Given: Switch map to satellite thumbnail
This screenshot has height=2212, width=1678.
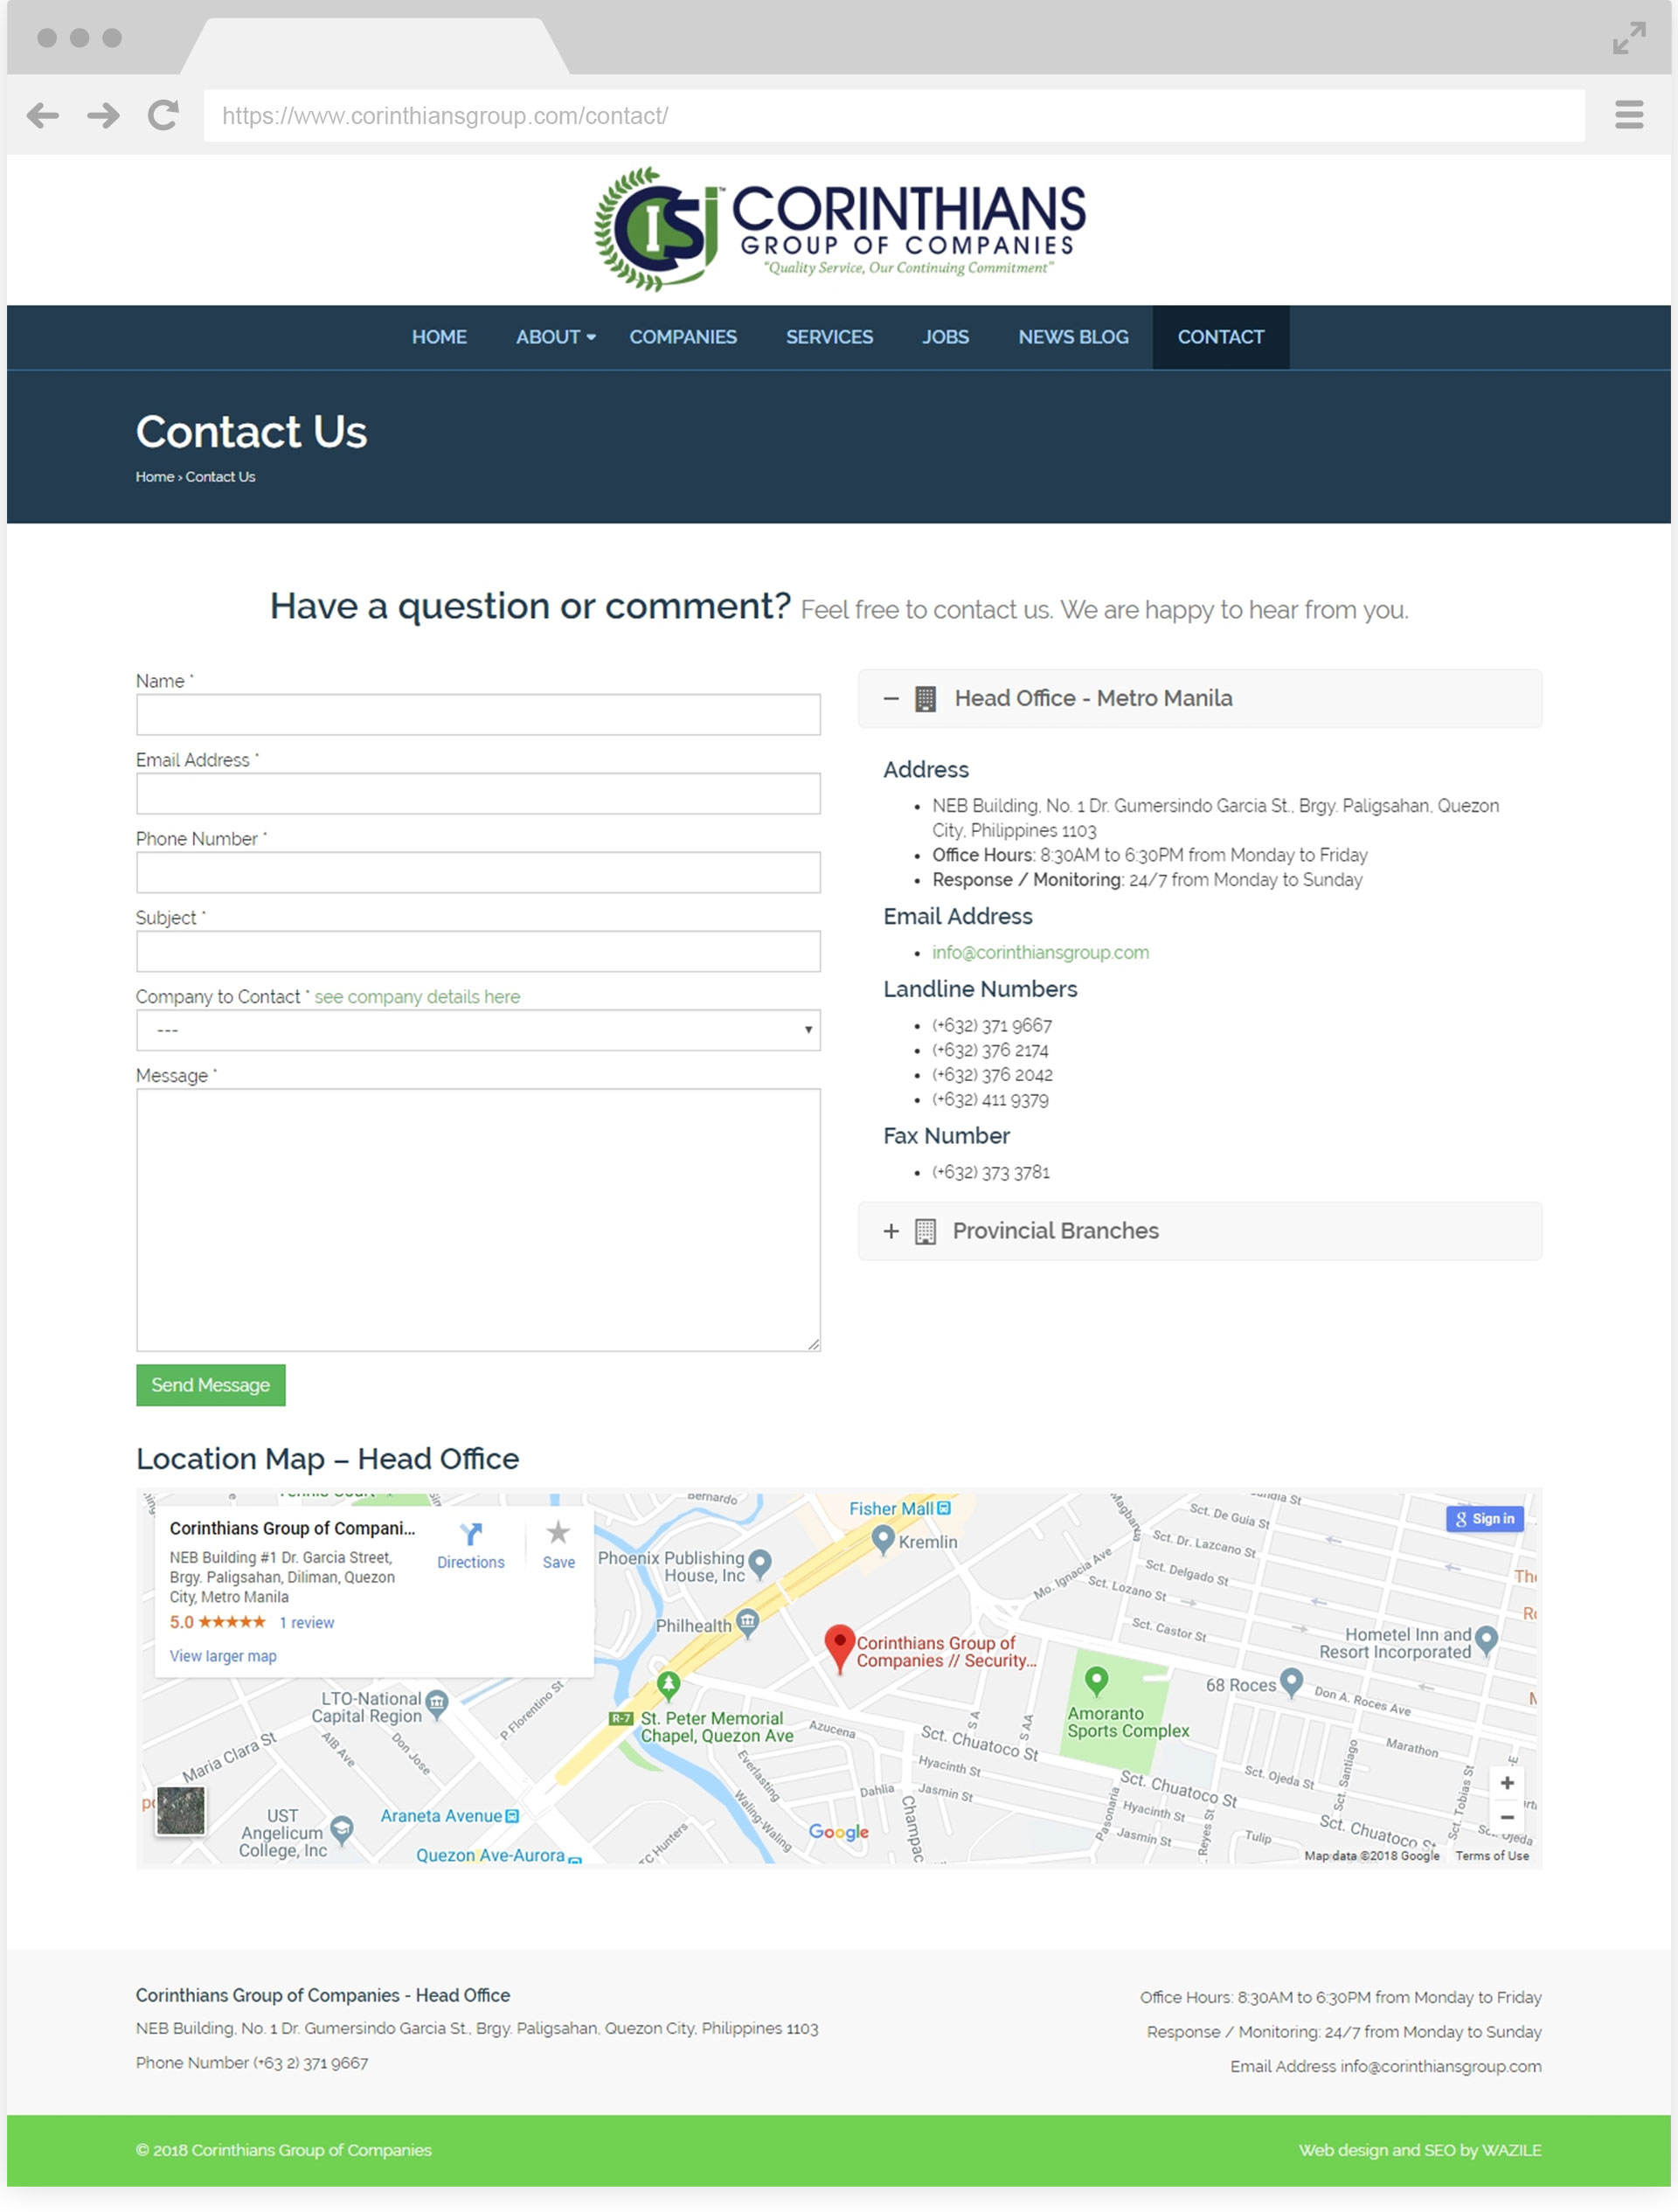Looking at the screenshot, I should (181, 1811).
